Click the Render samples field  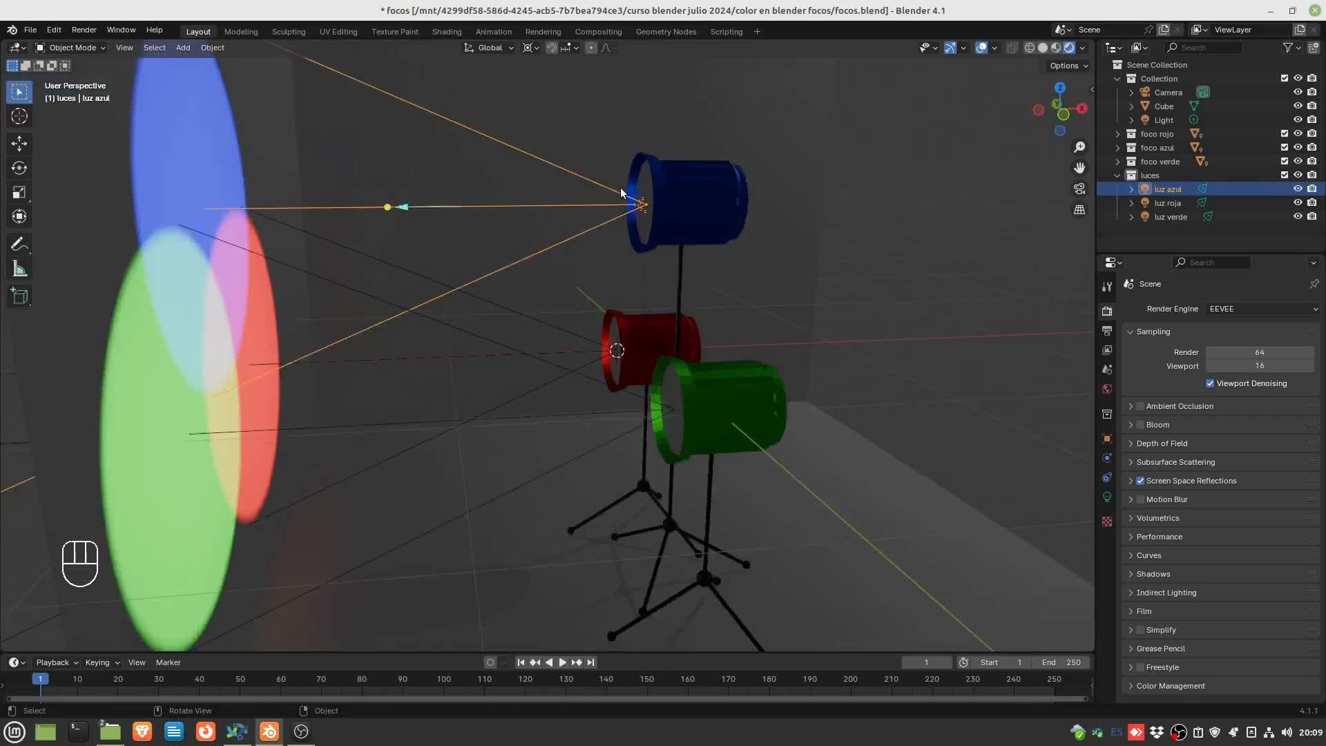pyautogui.click(x=1259, y=352)
